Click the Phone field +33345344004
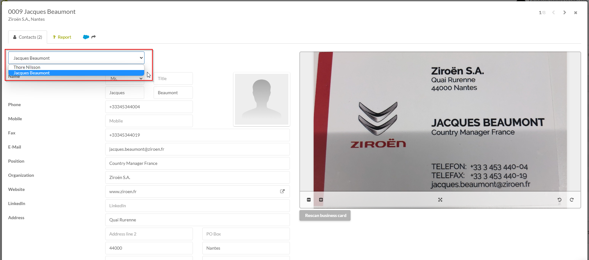Screen dimensions: 589x260 click(x=149, y=107)
